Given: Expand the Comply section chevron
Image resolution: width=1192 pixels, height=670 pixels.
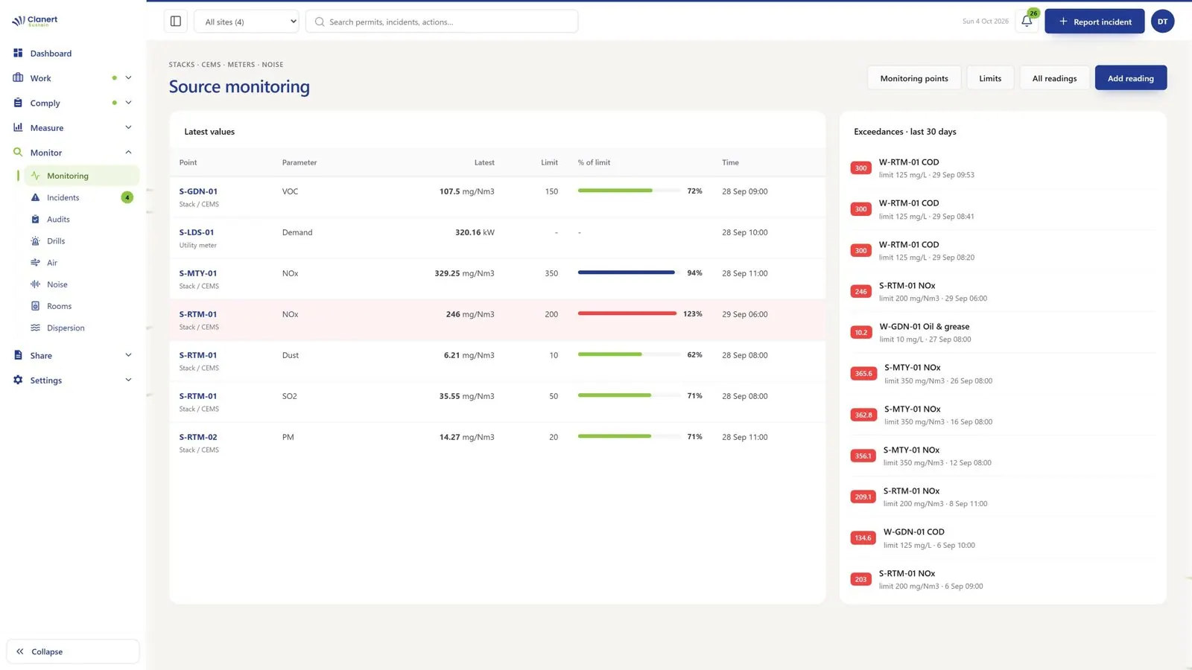Looking at the screenshot, I should [x=128, y=103].
